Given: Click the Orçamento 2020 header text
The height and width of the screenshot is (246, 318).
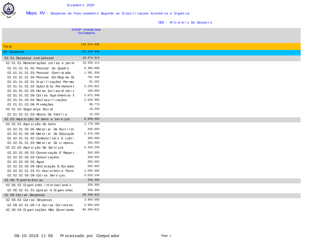Looking at the screenshot, I should tap(80, 5).
